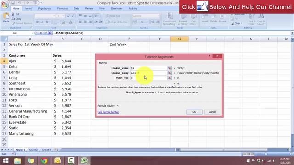Click OK in Function Arguments dialog

(194, 112)
